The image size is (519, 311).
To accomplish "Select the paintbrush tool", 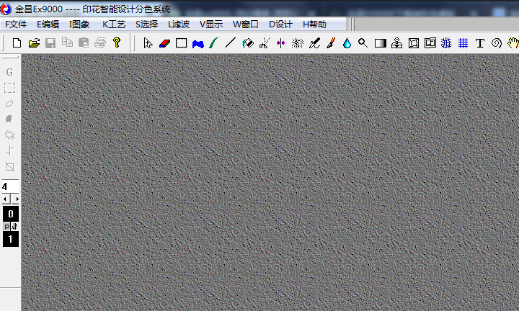I will 331,43.
